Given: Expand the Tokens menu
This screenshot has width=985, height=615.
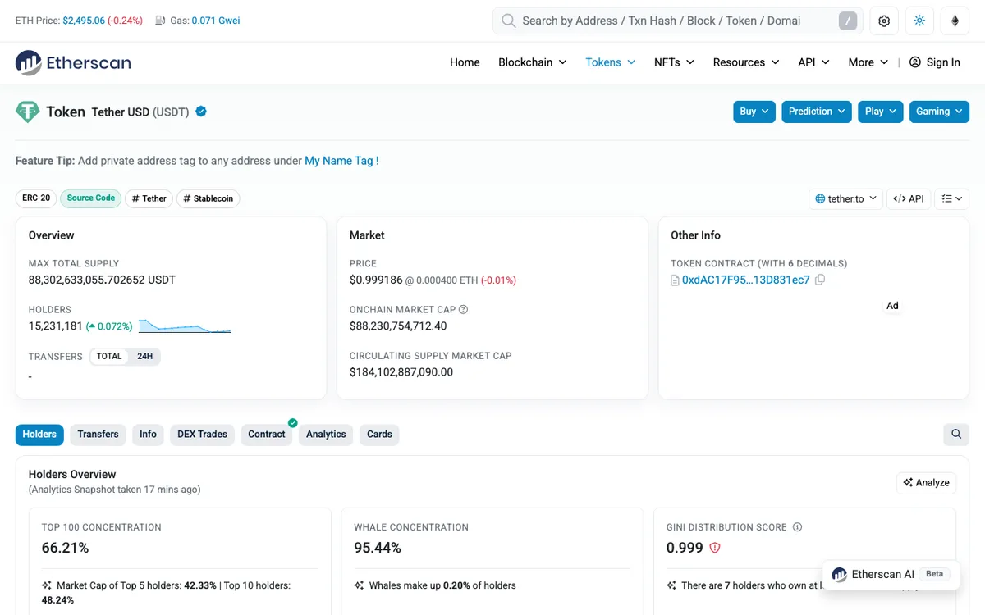Looking at the screenshot, I should coord(611,62).
